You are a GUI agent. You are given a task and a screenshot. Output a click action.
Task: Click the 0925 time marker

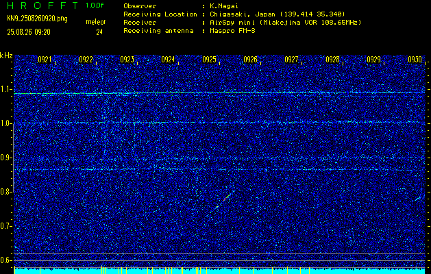tap(209, 60)
